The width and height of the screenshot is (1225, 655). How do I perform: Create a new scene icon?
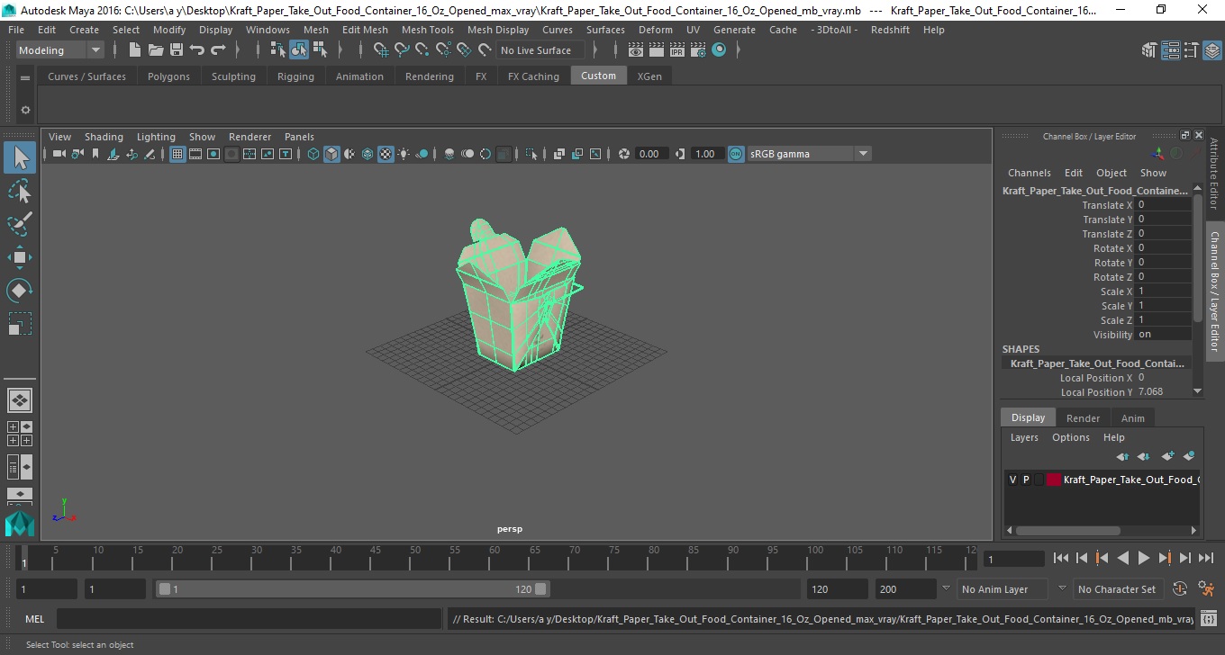click(x=134, y=50)
